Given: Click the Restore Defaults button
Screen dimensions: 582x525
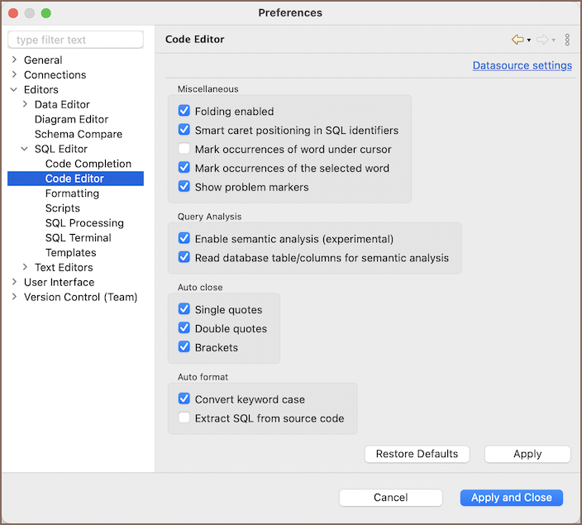Looking at the screenshot, I should (417, 454).
